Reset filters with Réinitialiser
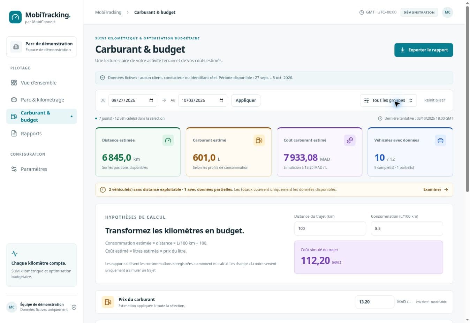470x323 pixels. point(434,100)
